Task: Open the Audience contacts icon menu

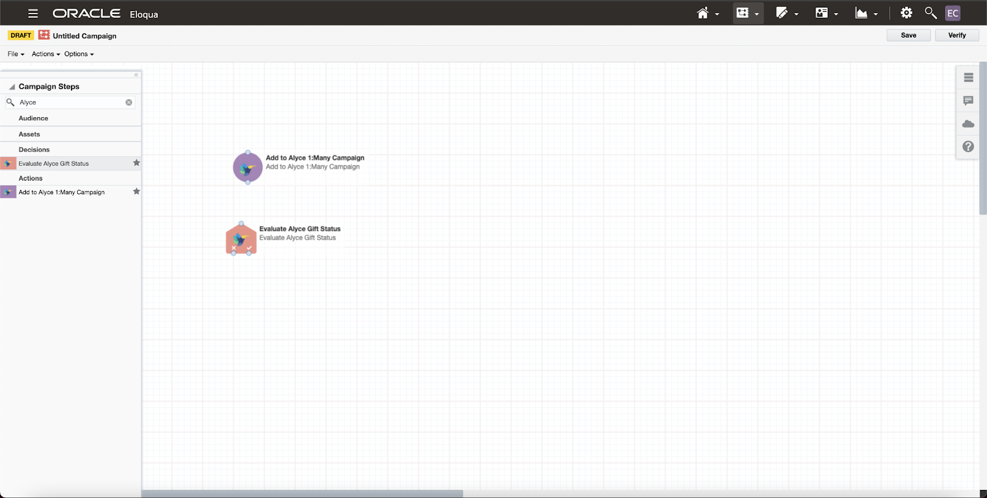Action: coord(821,13)
